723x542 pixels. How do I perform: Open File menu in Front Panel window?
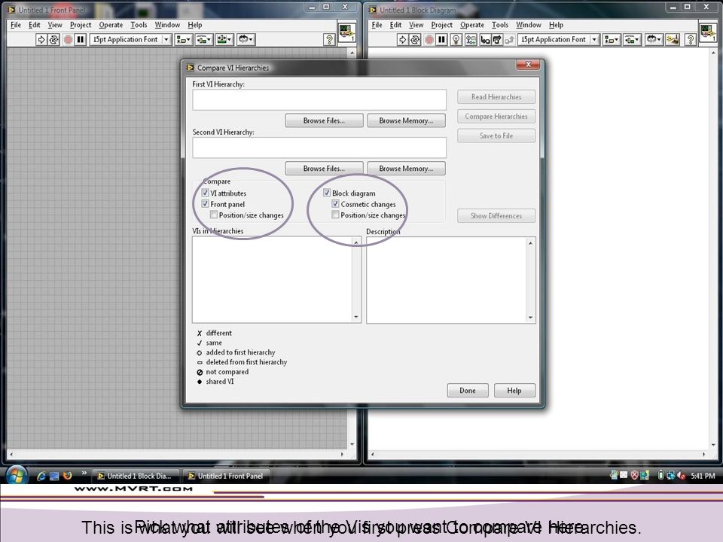click(x=16, y=25)
